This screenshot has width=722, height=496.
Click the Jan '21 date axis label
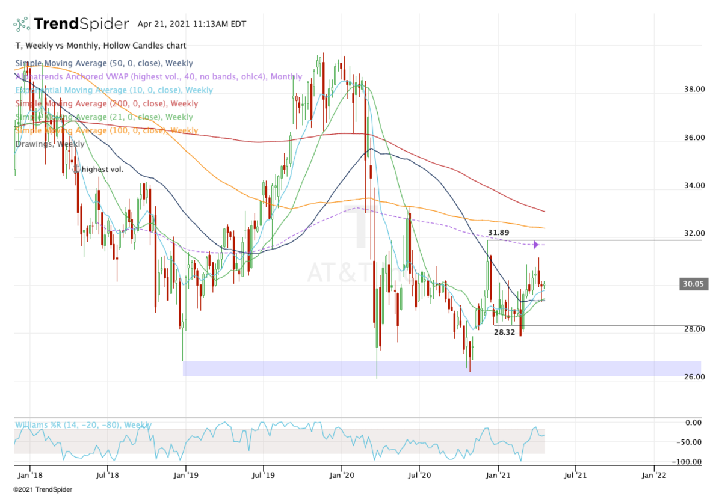click(x=497, y=475)
